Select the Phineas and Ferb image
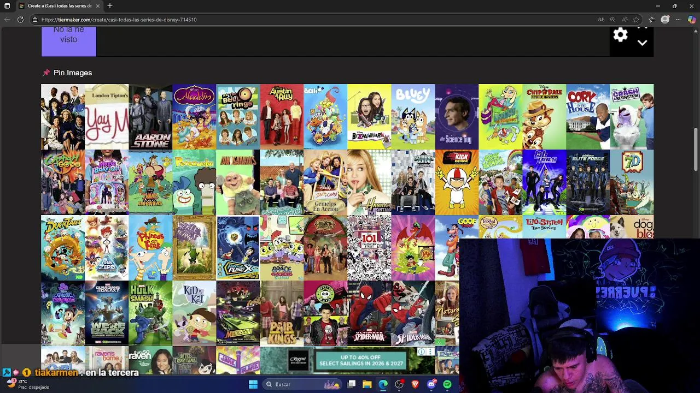Viewport: 700px width, 393px height. point(150,247)
